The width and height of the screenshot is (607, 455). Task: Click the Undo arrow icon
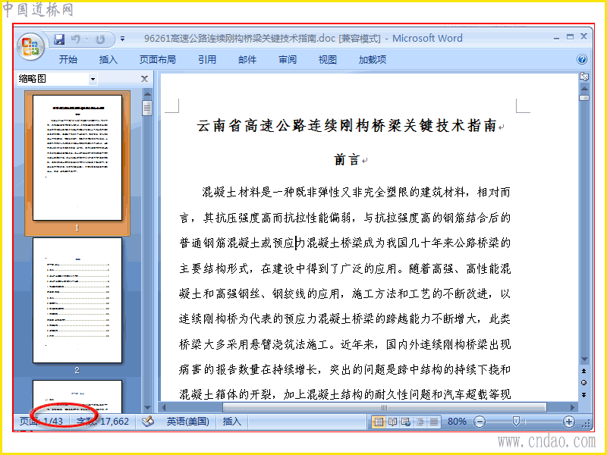[75, 39]
